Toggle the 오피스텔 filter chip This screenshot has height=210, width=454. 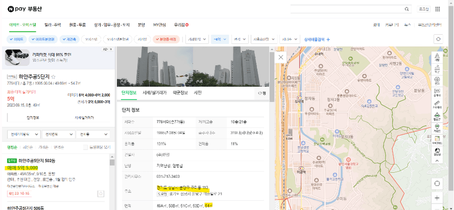click(91, 39)
